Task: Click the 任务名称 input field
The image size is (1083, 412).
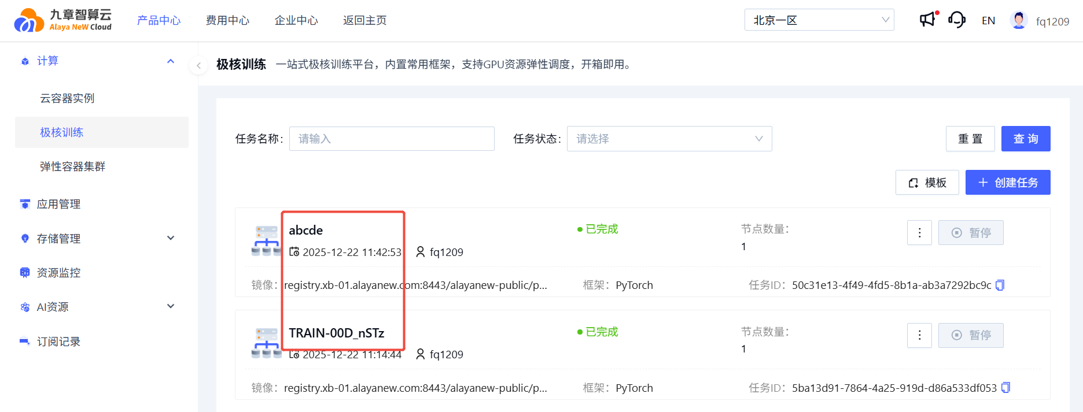Action: point(392,139)
